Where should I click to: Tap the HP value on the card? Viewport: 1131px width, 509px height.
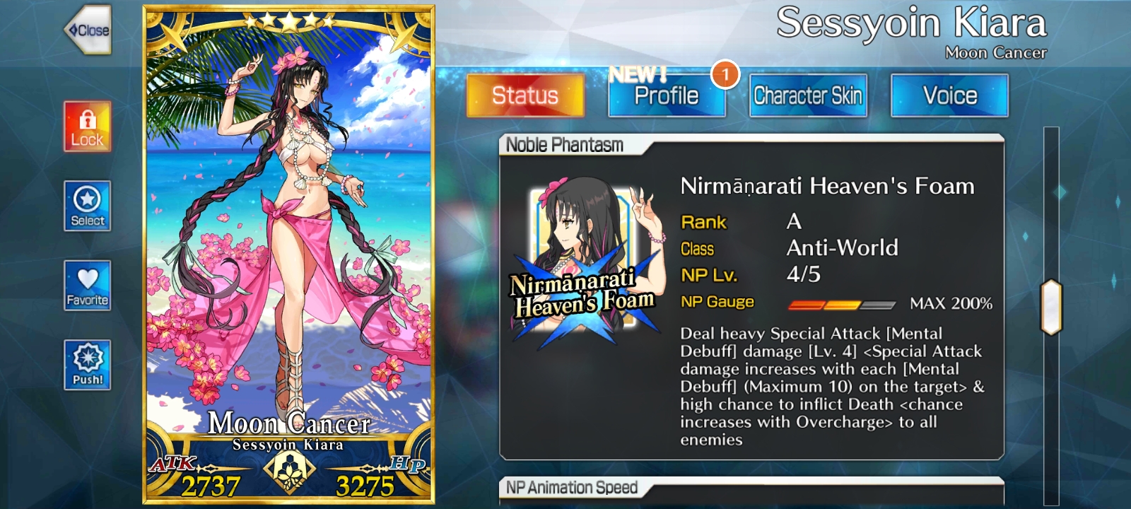(x=365, y=486)
